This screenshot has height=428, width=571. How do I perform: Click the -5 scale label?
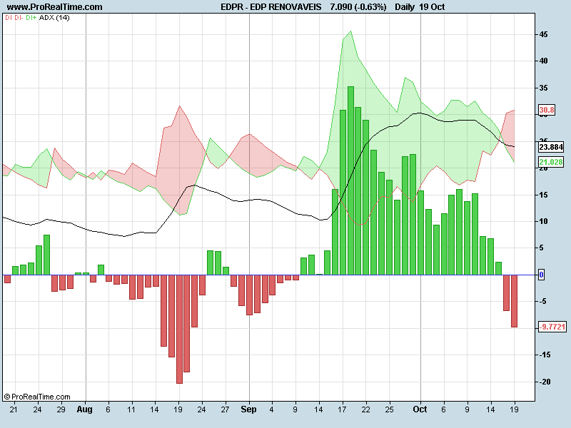click(543, 301)
